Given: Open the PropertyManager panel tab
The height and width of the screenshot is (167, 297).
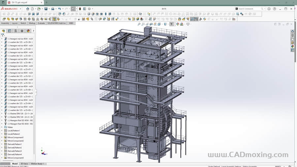Looking at the screenshot, I should (10, 31).
